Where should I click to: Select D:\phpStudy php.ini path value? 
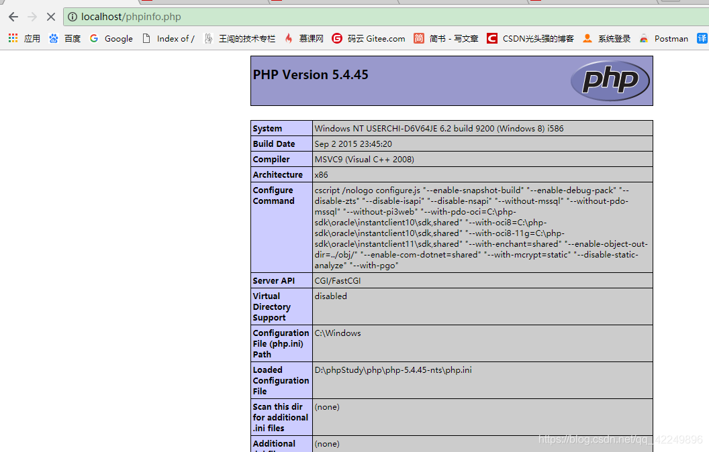[x=393, y=370]
